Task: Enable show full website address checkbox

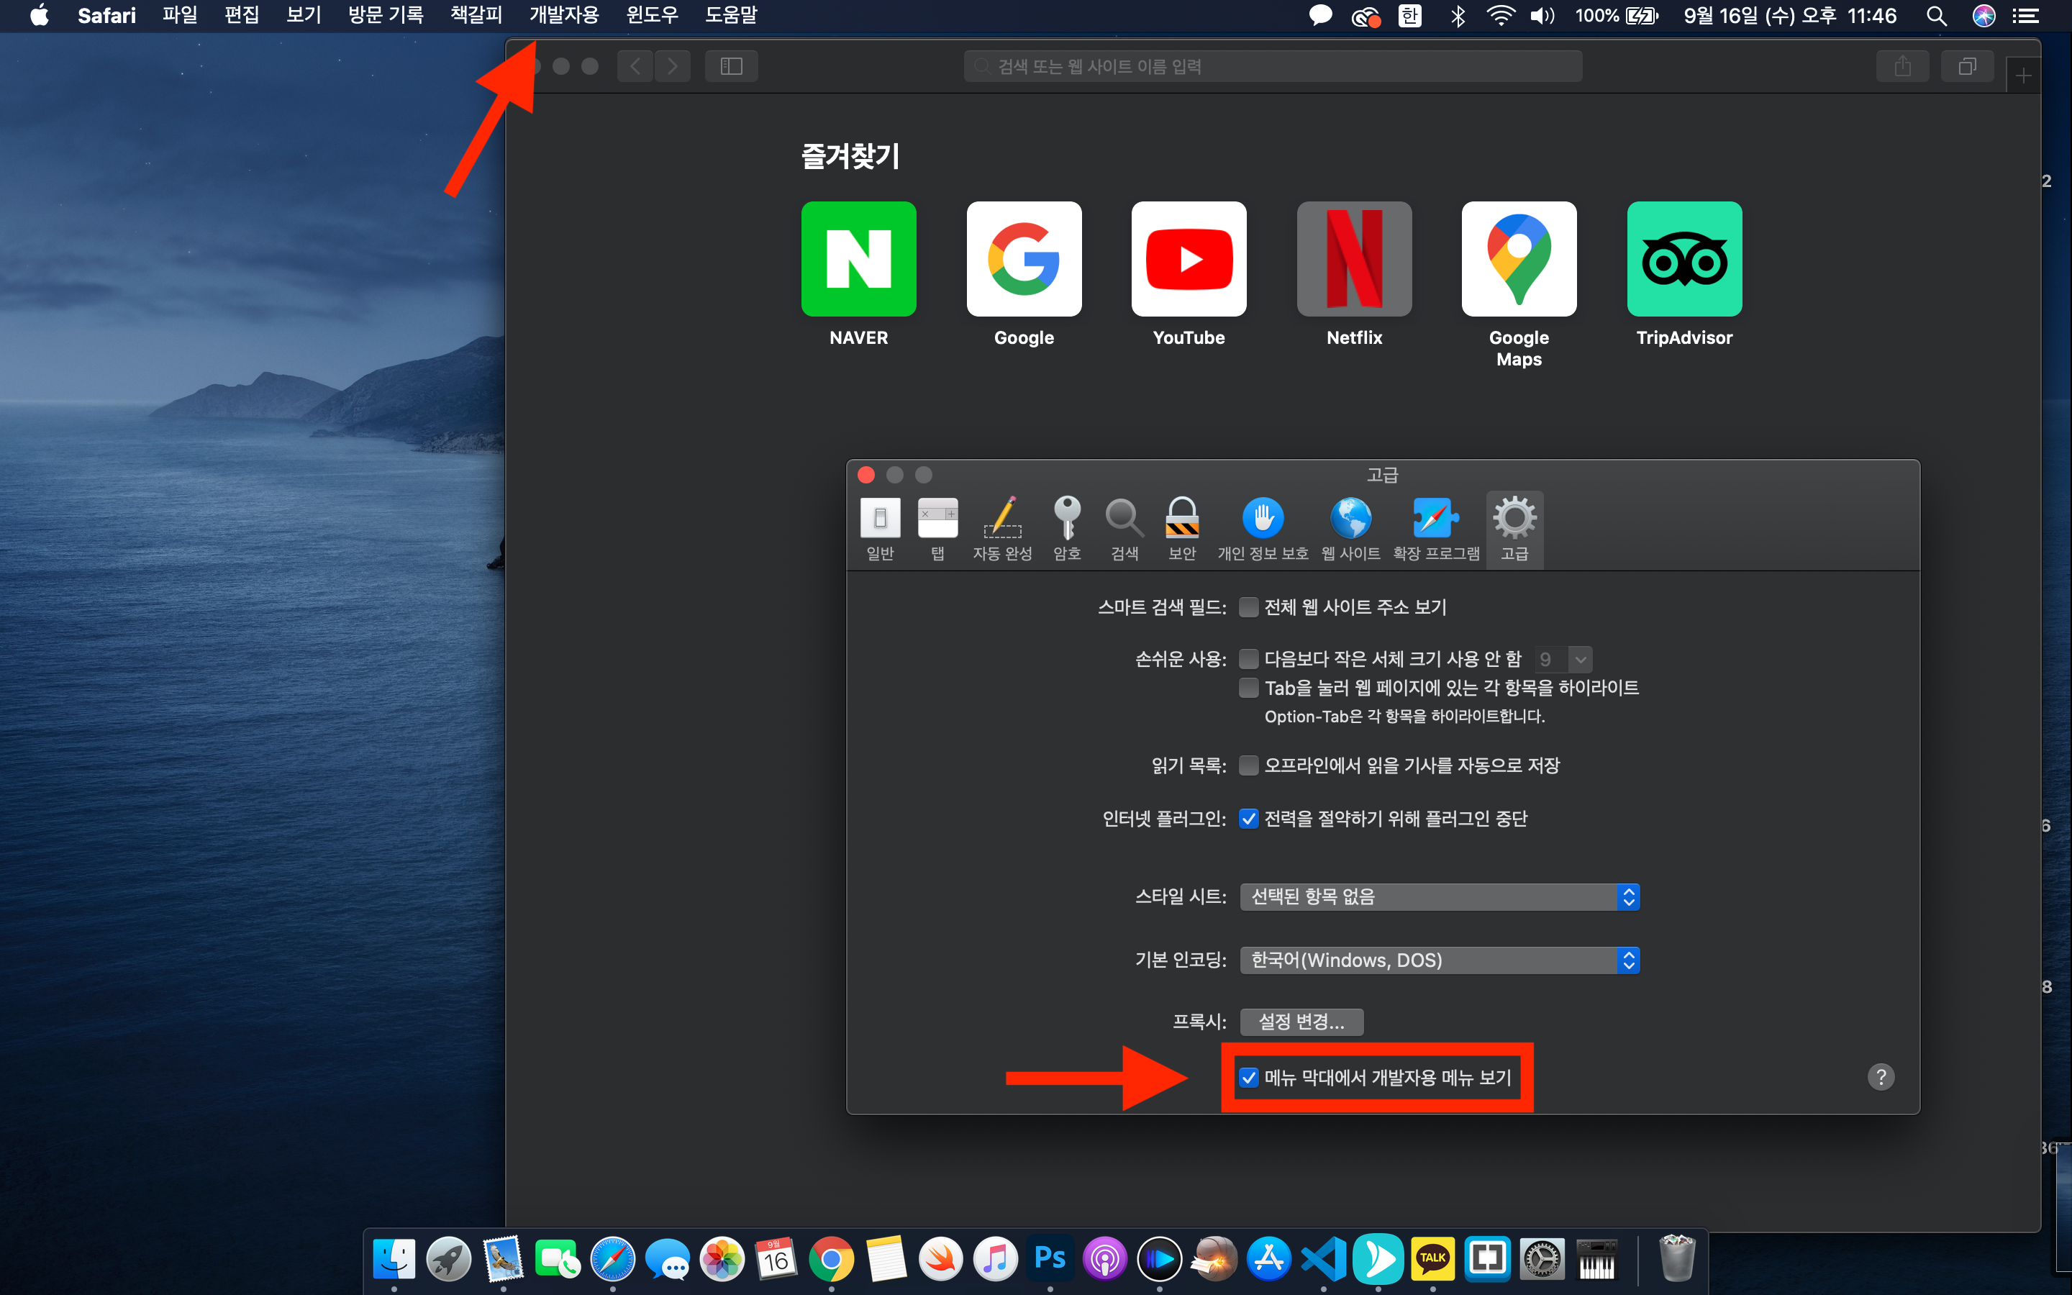Action: pyautogui.click(x=1249, y=607)
